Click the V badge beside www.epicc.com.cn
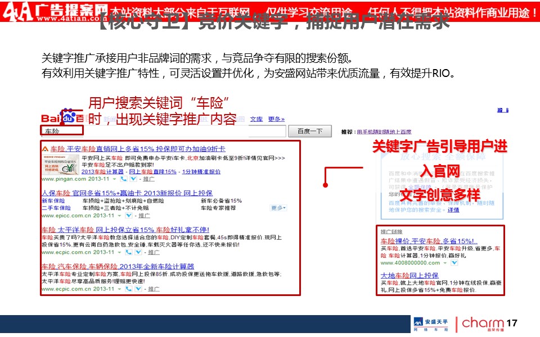The image size is (540, 337). click(129, 216)
